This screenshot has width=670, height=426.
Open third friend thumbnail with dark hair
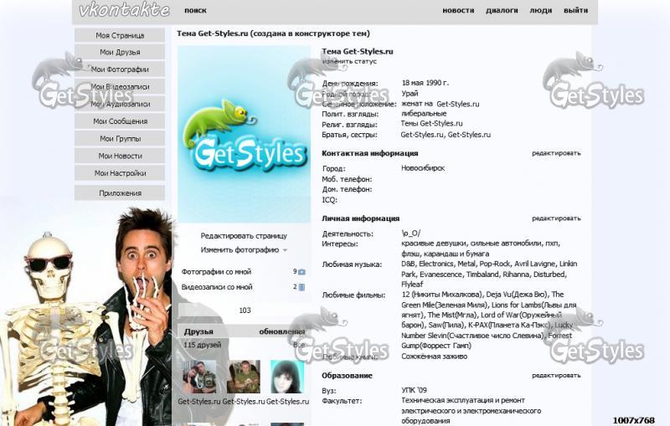point(287,377)
